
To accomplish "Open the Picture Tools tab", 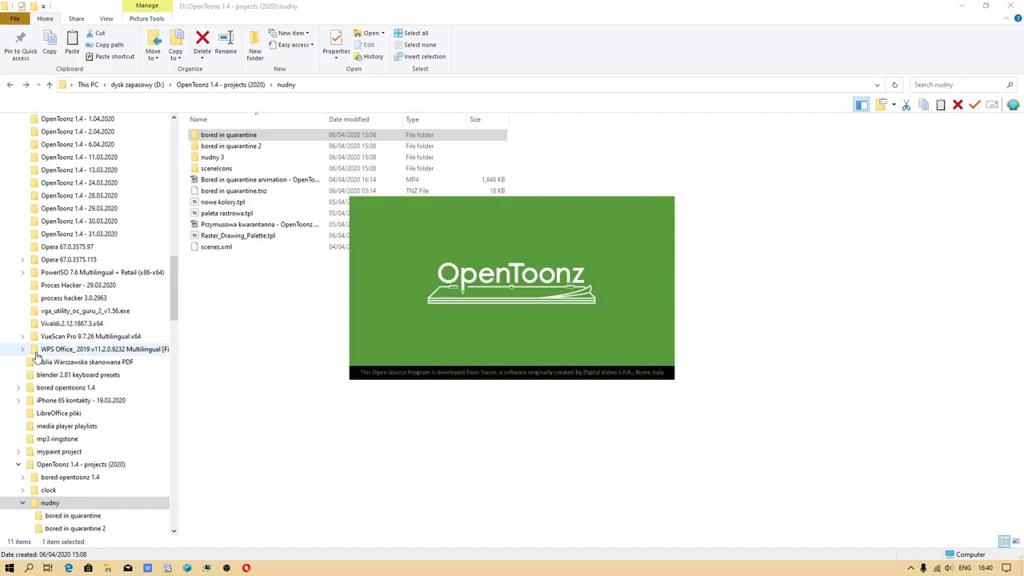I will [x=146, y=18].
